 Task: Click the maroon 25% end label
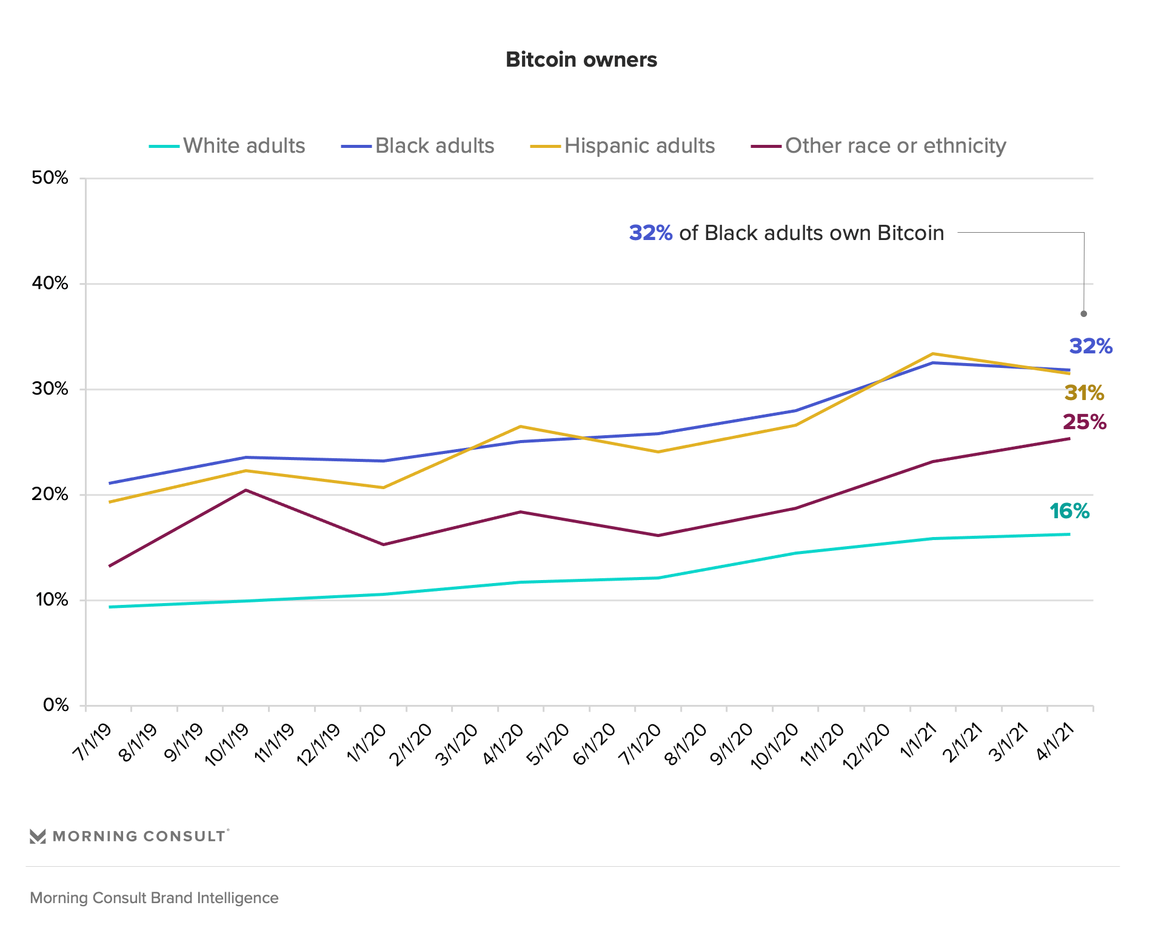coord(1084,422)
